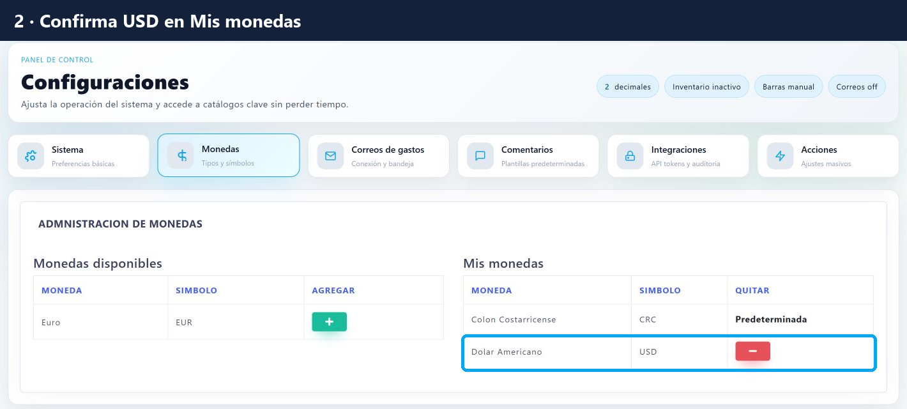Click the Integraciones padlock icon
This screenshot has width=907, height=409.
[630, 156]
